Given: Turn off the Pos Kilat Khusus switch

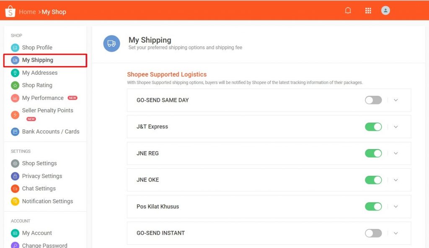Looking at the screenshot, I should (373, 206).
